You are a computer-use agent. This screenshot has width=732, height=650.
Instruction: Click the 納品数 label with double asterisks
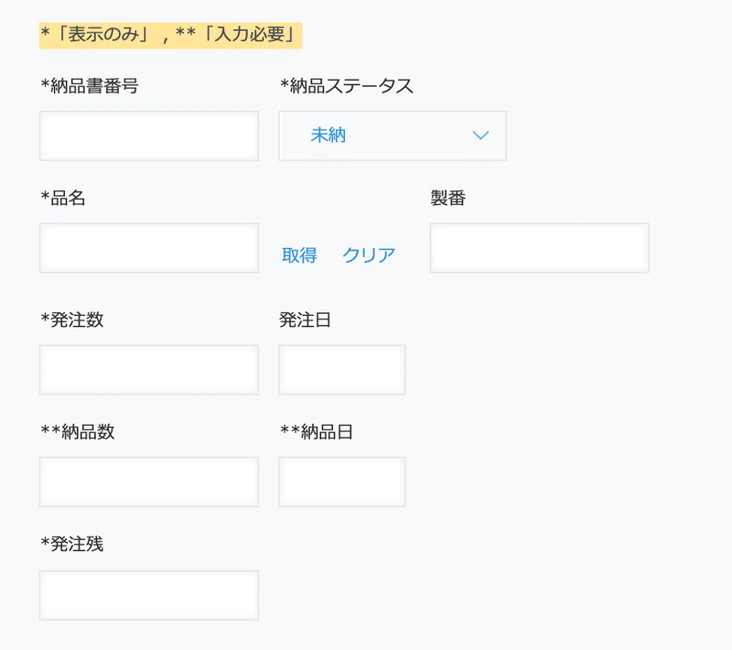76,431
